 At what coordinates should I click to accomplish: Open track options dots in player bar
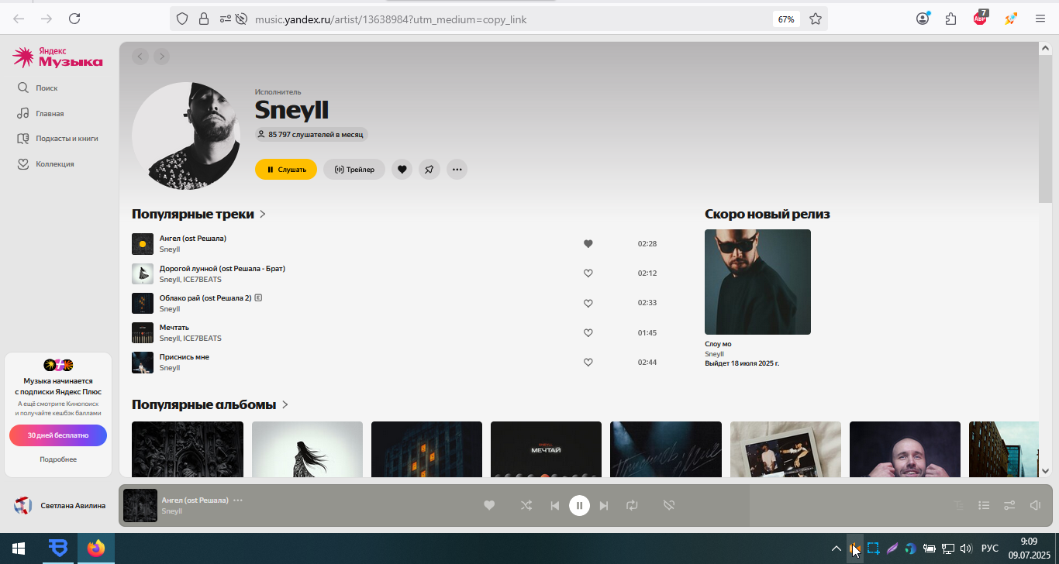pos(238,500)
